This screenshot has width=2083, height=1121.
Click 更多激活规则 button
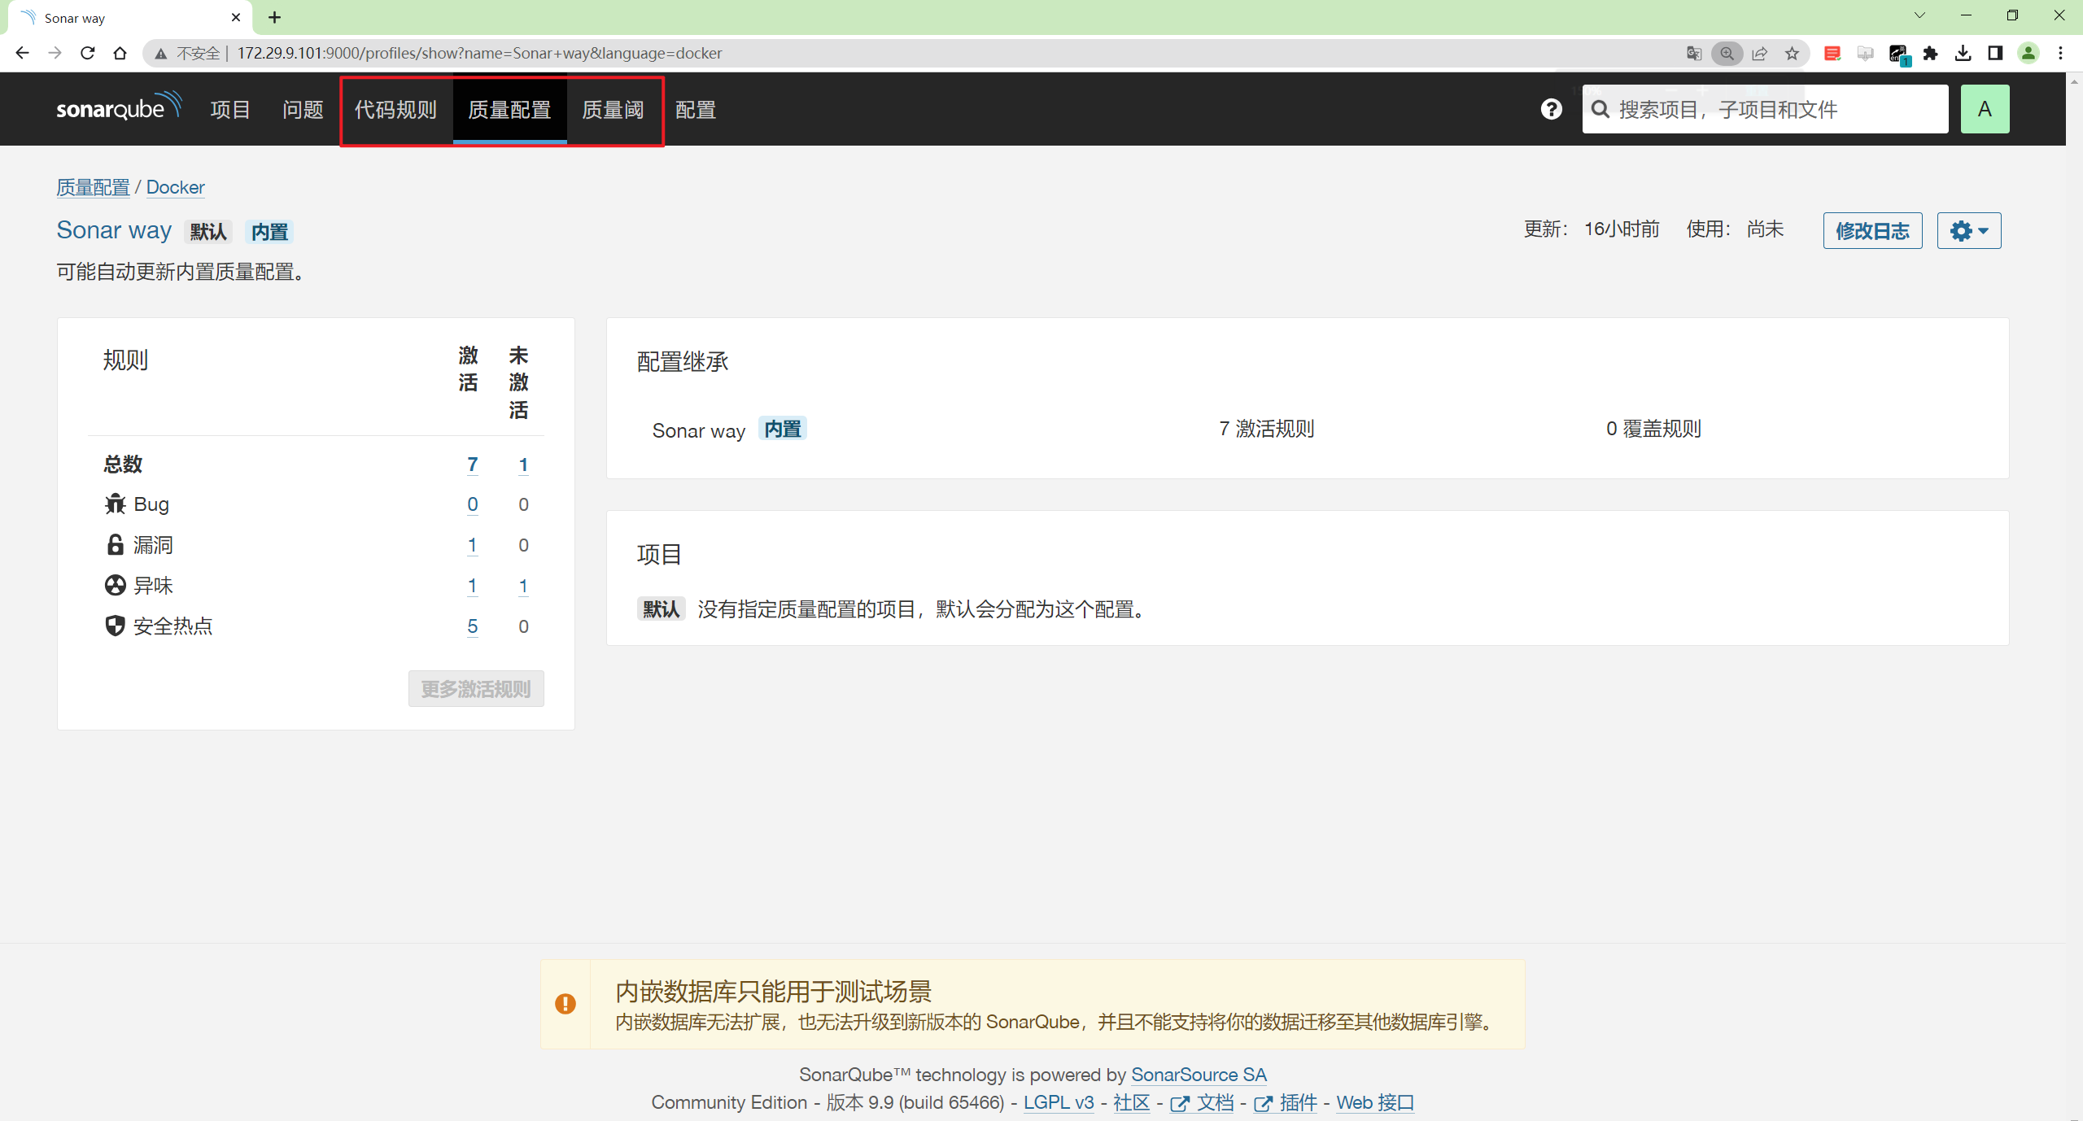pyautogui.click(x=476, y=689)
